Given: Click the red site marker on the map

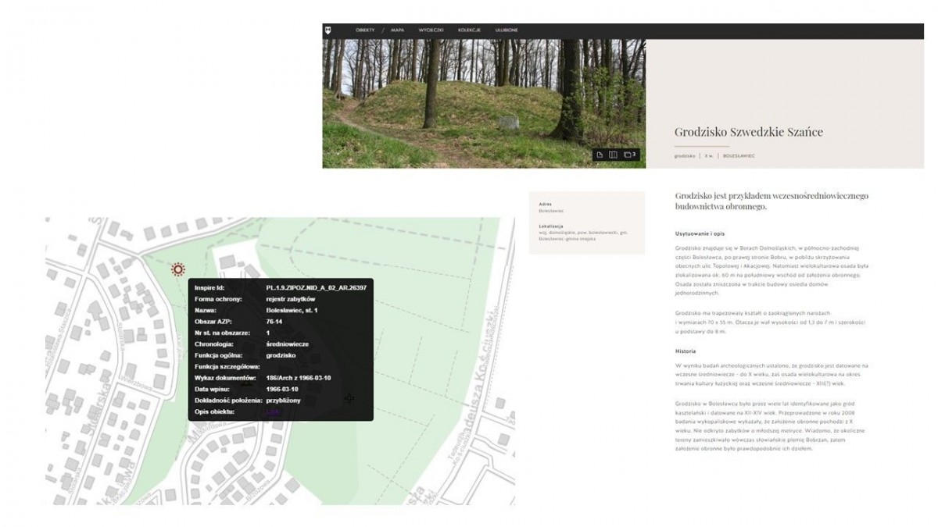Looking at the screenshot, I should tap(178, 269).
